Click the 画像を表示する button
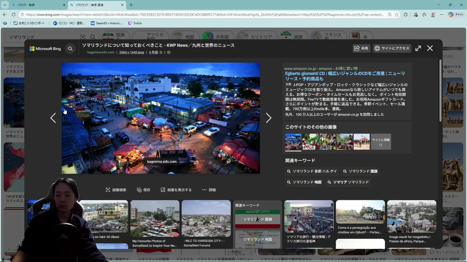The height and width of the screenshot is (262, 467). tap(176, 190)
